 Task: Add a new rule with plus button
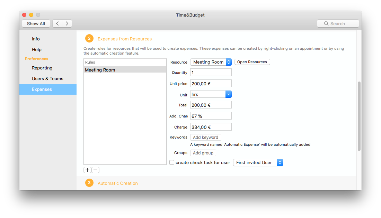[x=88, y=170]
